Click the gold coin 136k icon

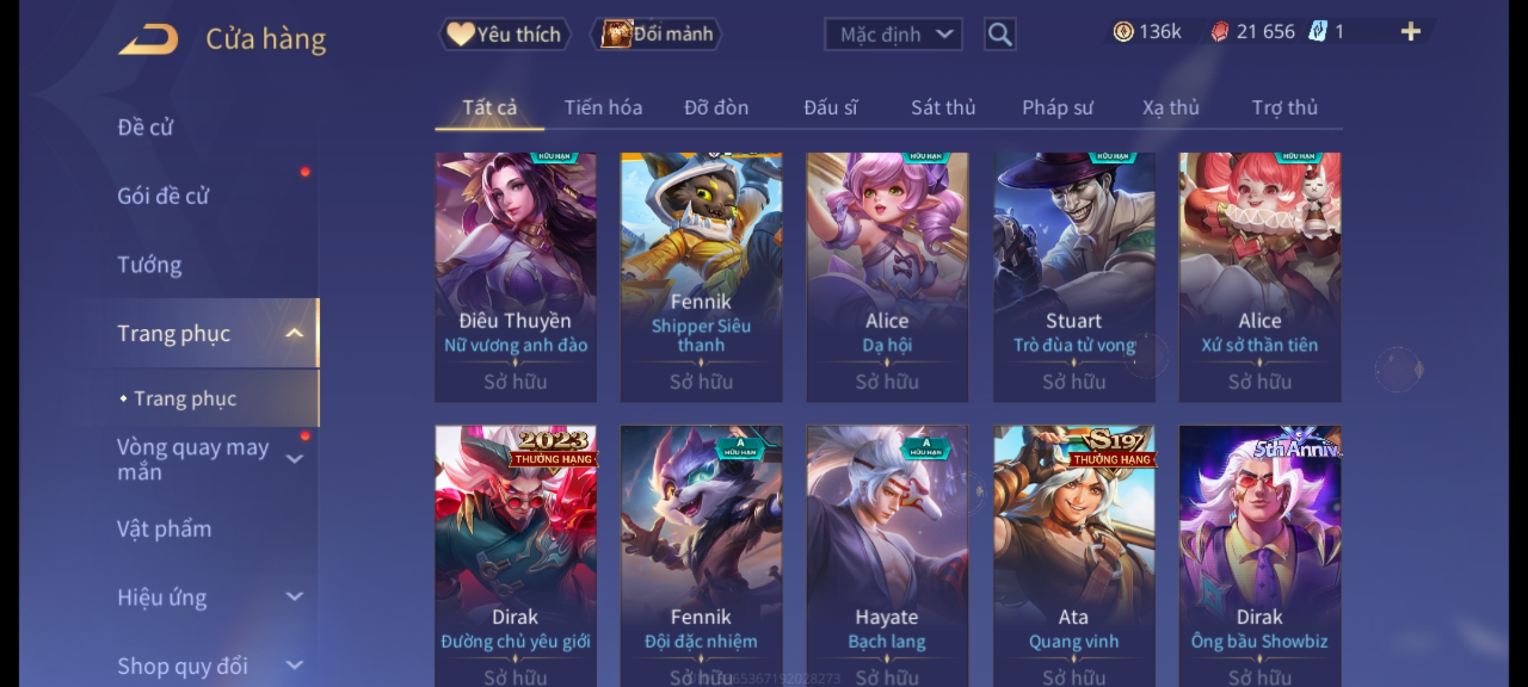tap(1123, 32)
